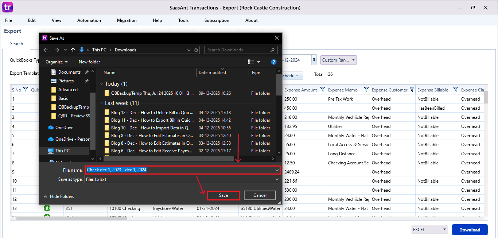
Task: Filter the Expense Billable column
Action: pyautogui.click(x=455, y=90)
